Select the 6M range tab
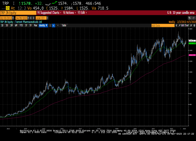196x141 pixels. coord(16,26)
